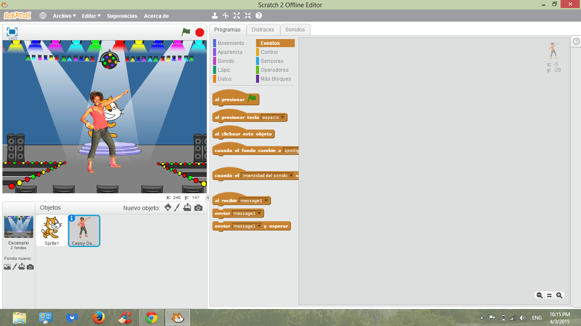Select the Sensores block category

click(273, 61)
